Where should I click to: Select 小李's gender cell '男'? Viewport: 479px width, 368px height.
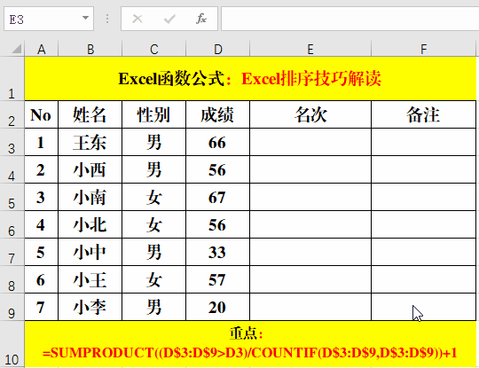click(154, 307)
